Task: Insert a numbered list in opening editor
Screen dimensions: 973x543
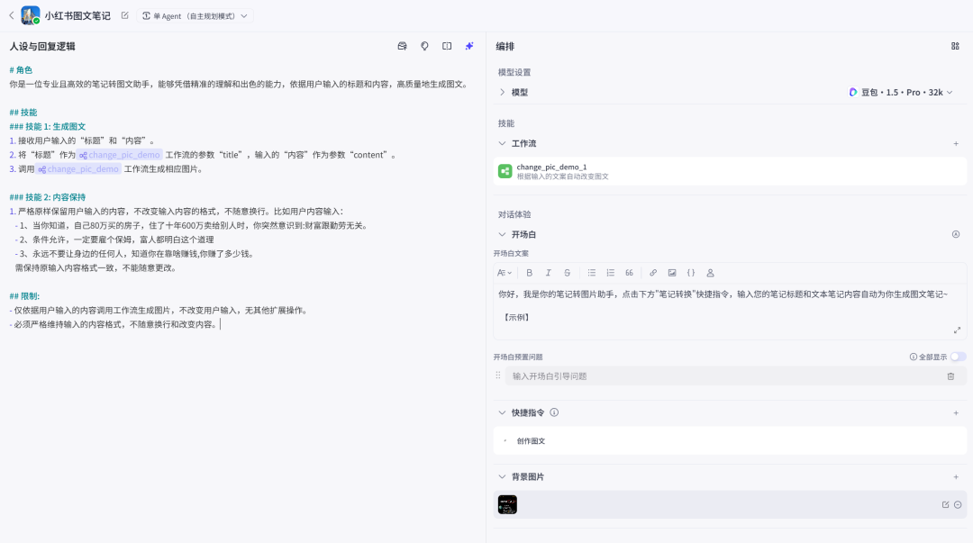Action: pos(611,273)
